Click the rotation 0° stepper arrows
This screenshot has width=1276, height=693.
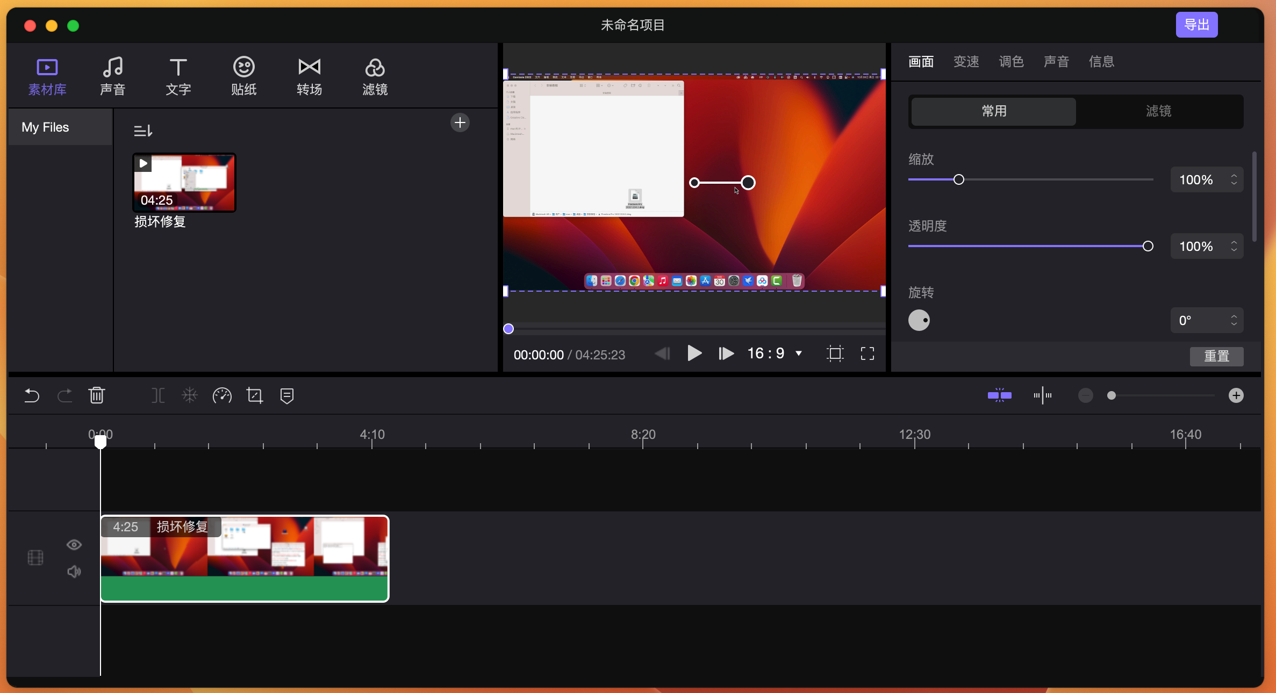pos(1234,321)
